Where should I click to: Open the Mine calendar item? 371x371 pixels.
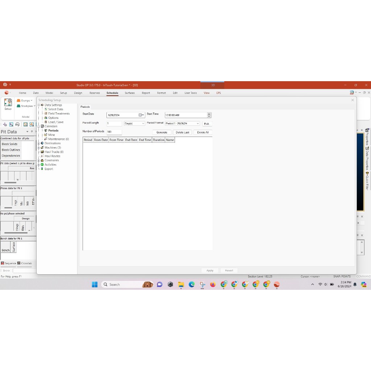tap(51, 135)
